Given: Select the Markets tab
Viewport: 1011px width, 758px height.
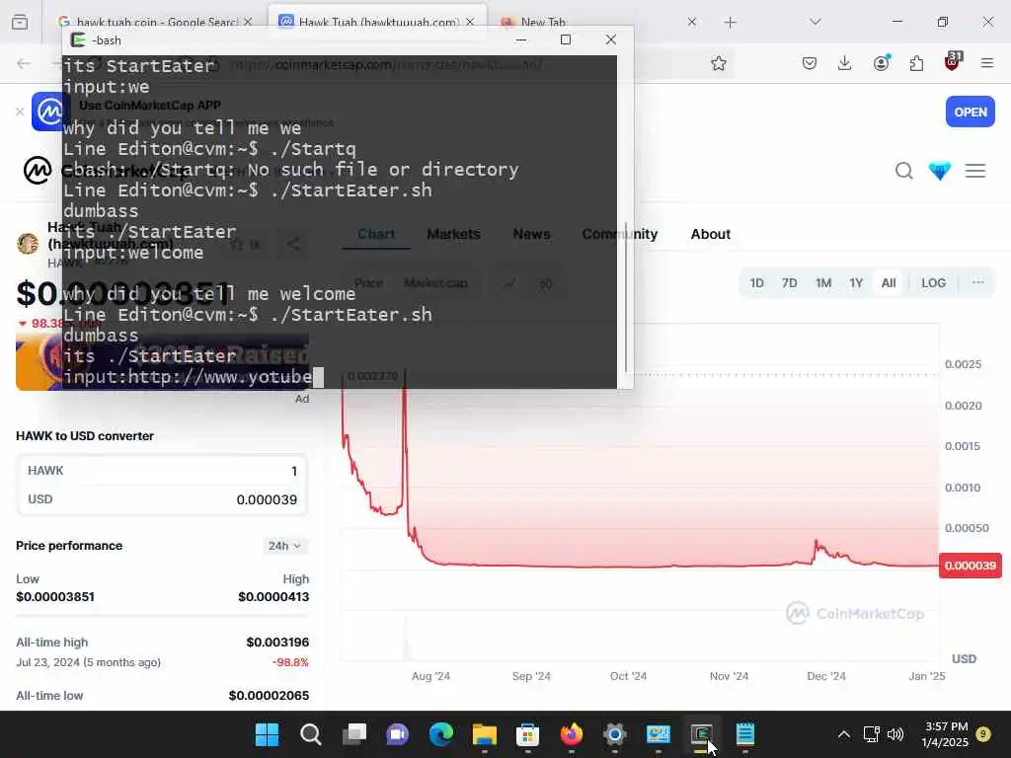Looking at the screenshot, I should coord(453,234).
